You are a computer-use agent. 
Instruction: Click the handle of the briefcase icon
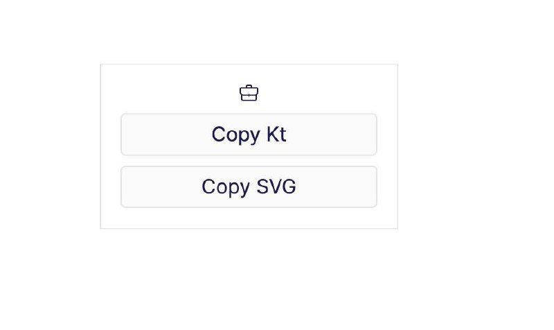(x=249, y=86)
